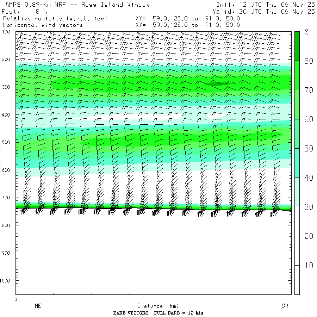
Task: Click the dark green above-80% colorbar segment
Action: pos(297,46)
